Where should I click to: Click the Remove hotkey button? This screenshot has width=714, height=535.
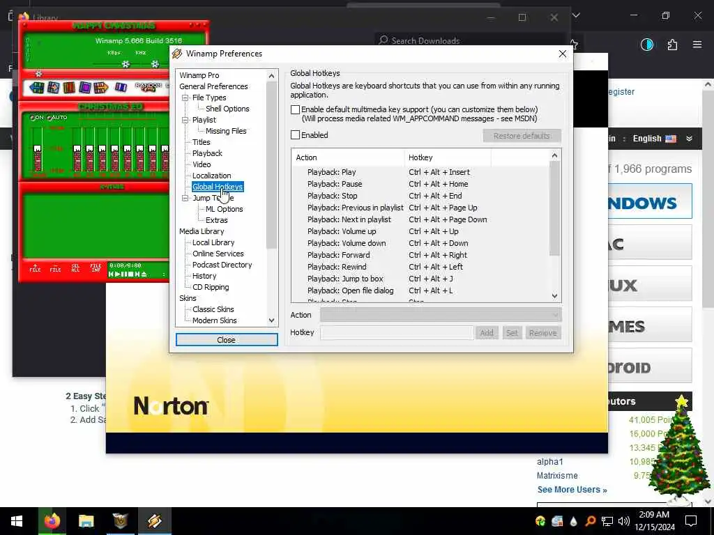[x=542, y=333]
